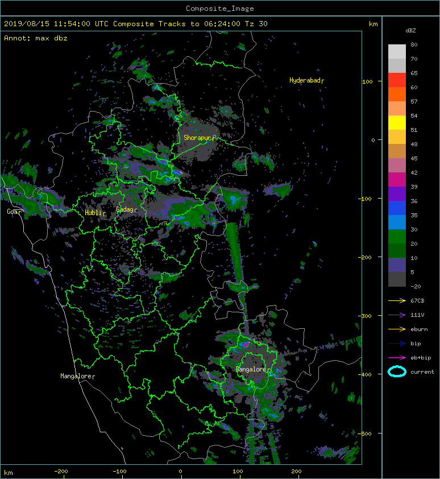Click the yellow 67CB track arrow in legend
Viewport: 440px width, 479px height.
point(397,301)
